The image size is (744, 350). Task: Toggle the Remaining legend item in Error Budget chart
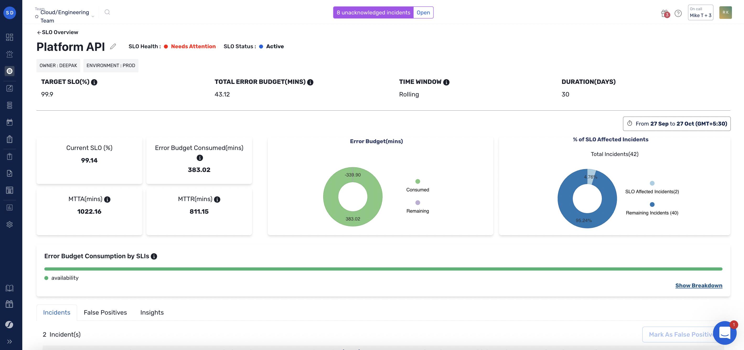[417, 207]
